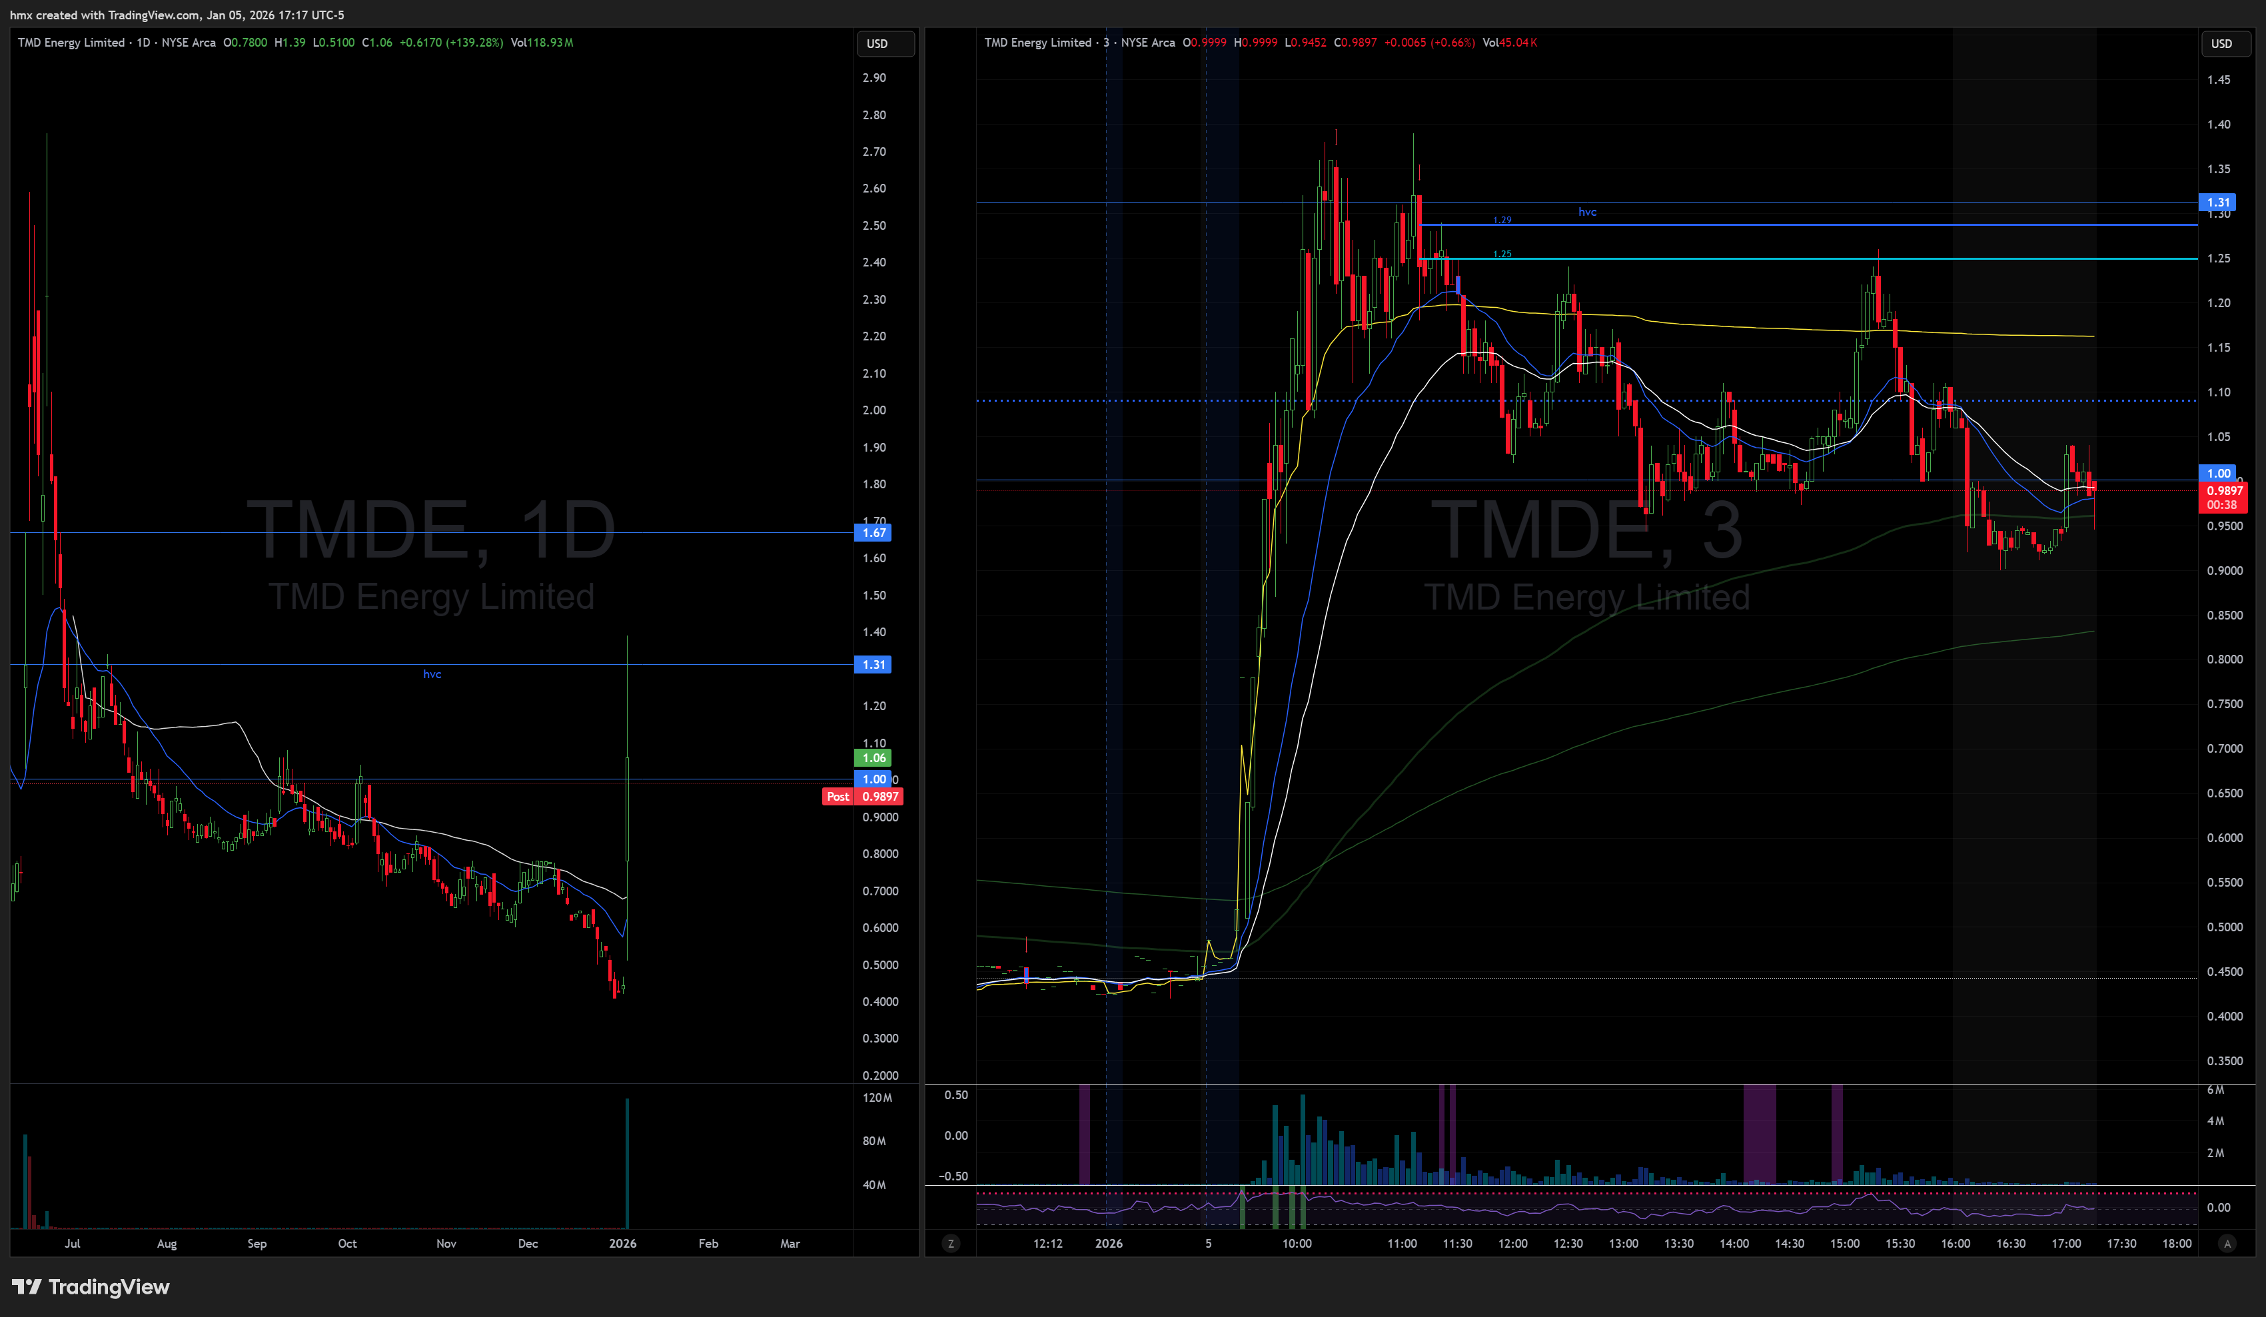Click the blue 1.31 label on daily axis
Viewport: 2266px width, 1317px height.
point(873,664)
